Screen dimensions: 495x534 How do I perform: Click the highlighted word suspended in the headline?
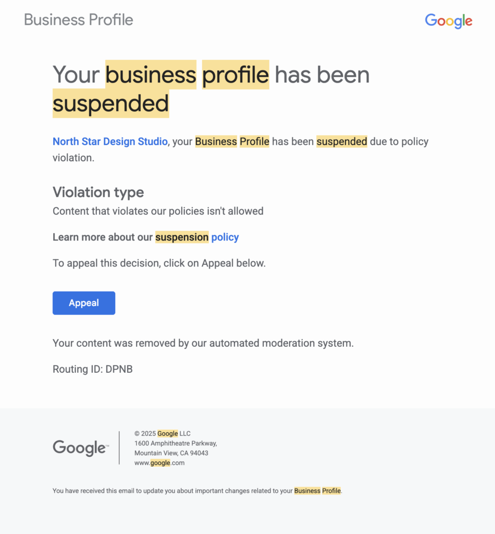(110, 103)
